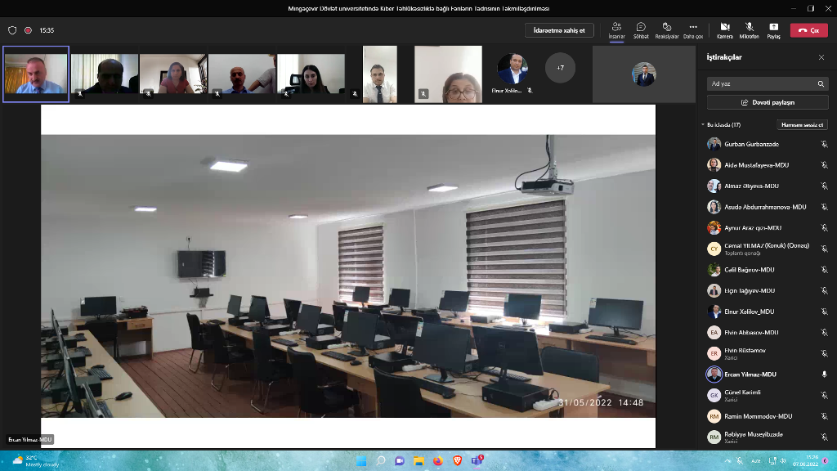
Task: Click the 'Dəvəti paylaşın' button
Action: point(768,102)
